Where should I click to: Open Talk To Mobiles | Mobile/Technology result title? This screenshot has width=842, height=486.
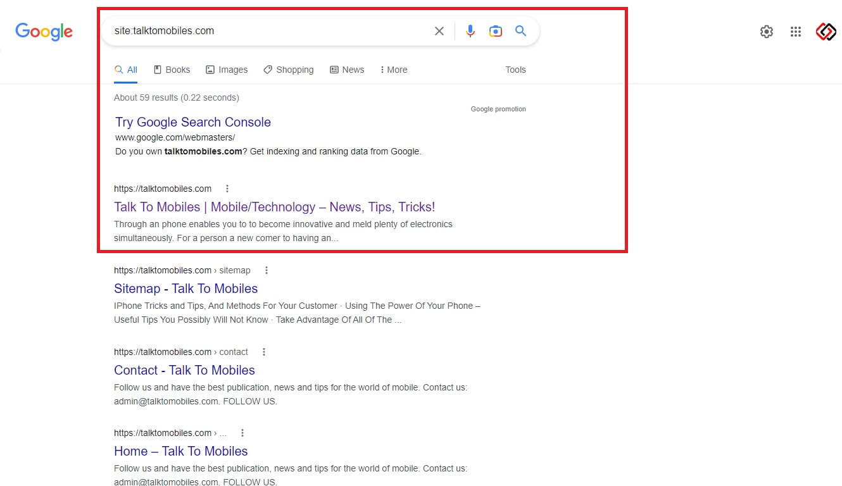[275, 207]
